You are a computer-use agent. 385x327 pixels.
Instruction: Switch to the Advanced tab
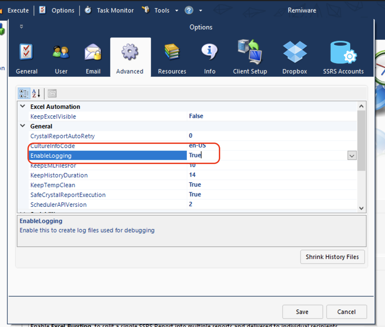(130, 58)
